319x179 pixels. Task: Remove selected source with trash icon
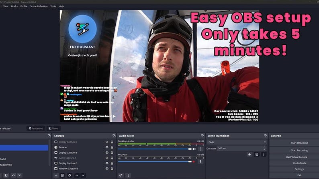(x=62, y=175)
